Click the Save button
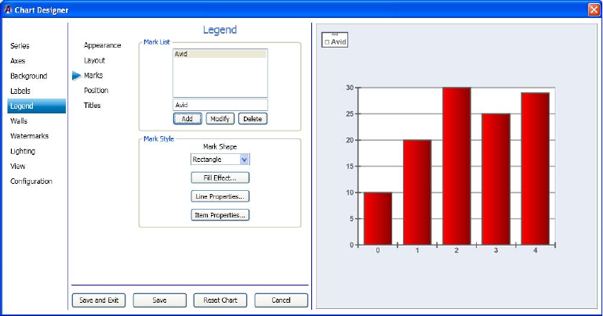The image size is (603, 316). [x=160, y=300]
